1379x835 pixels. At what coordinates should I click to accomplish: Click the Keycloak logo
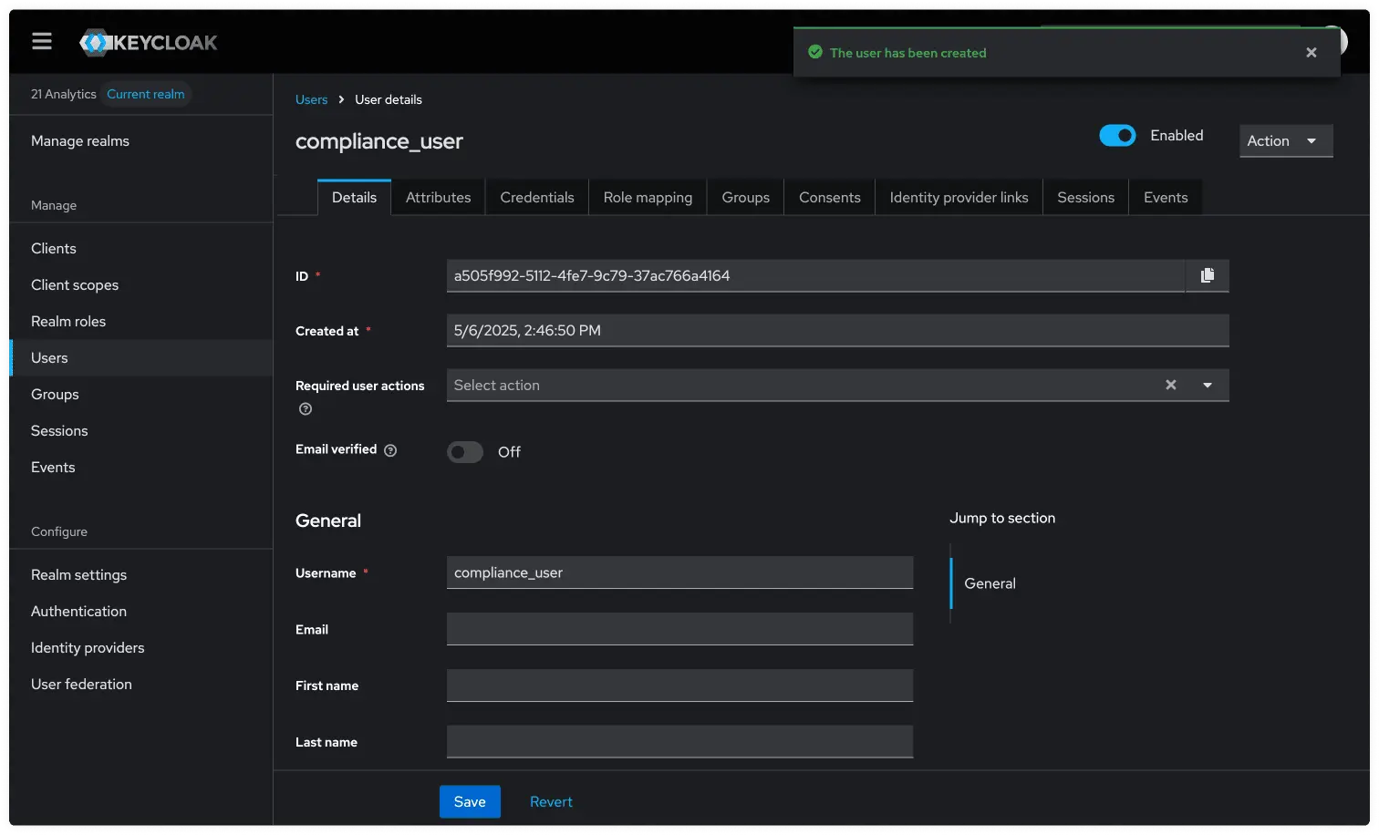pyautogui.click(x=148, y=42)
